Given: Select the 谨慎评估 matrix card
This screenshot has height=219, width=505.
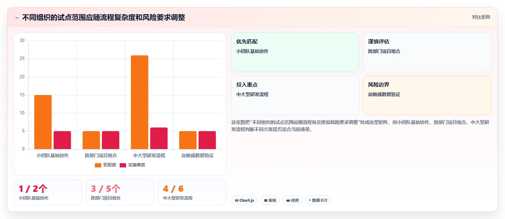Looking at the screenshot, I should click(x=427, y=52).
